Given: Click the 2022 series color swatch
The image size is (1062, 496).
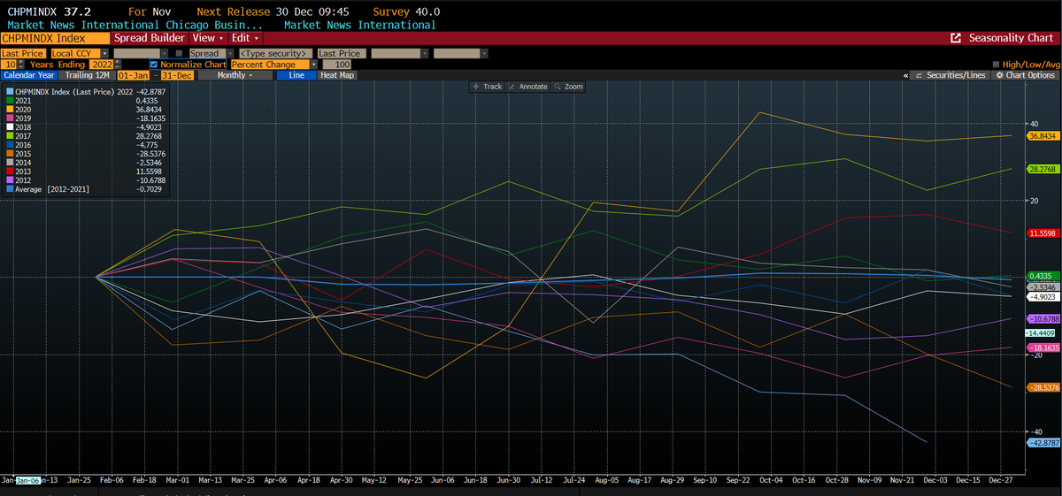Looking at the screenshot, I should point(10,91).
